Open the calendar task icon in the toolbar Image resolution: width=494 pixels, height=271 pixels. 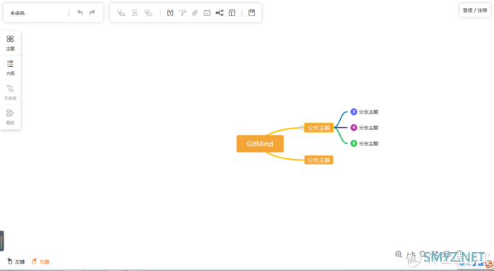[207, 13]
